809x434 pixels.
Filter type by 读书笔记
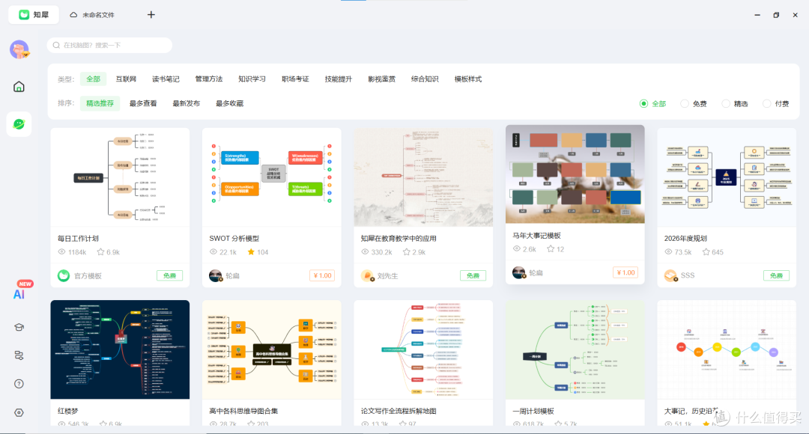[x=166, y=79]
